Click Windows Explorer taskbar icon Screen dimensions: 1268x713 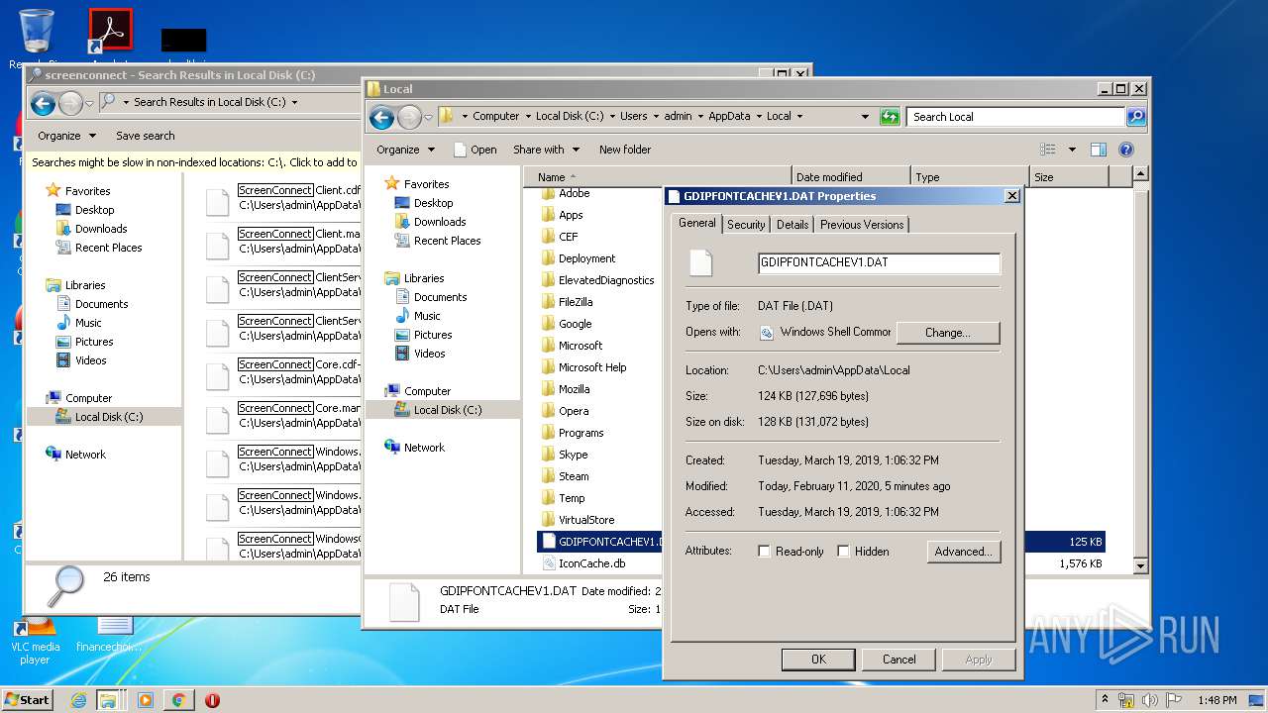108,700
